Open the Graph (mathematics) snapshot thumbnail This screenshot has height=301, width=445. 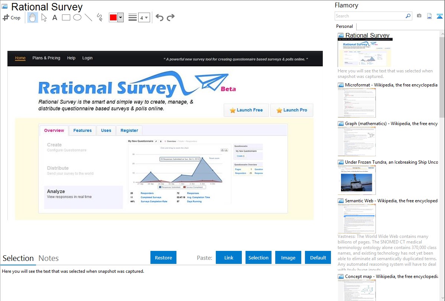pos(357,141)
